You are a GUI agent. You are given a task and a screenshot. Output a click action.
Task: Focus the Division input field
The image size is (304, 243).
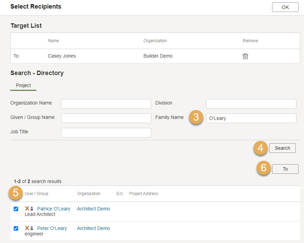pyautogui.click(x=251, y=104)
